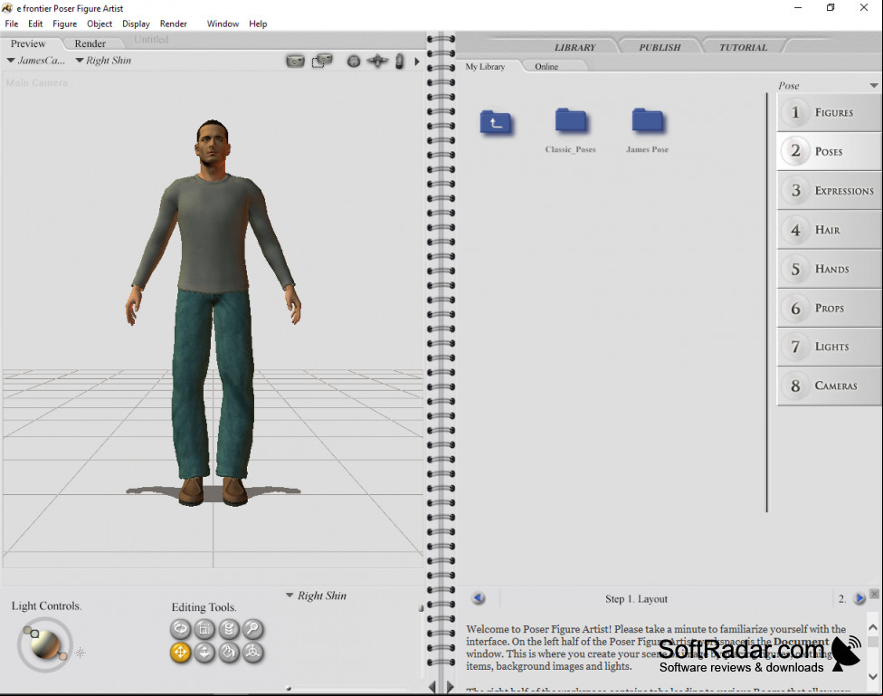Select the My Library tab

click(x=486, y=66)
